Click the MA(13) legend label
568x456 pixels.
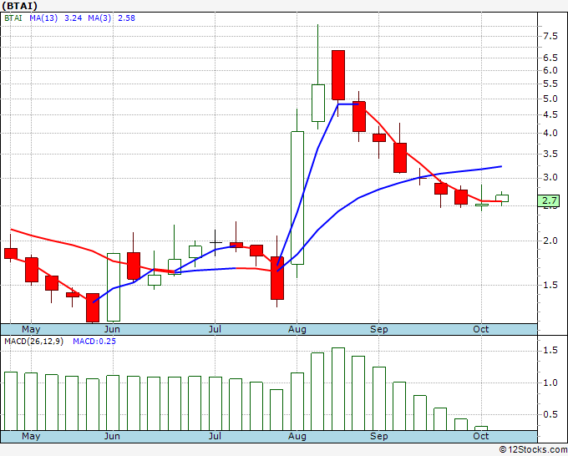(x=43, y=18)
